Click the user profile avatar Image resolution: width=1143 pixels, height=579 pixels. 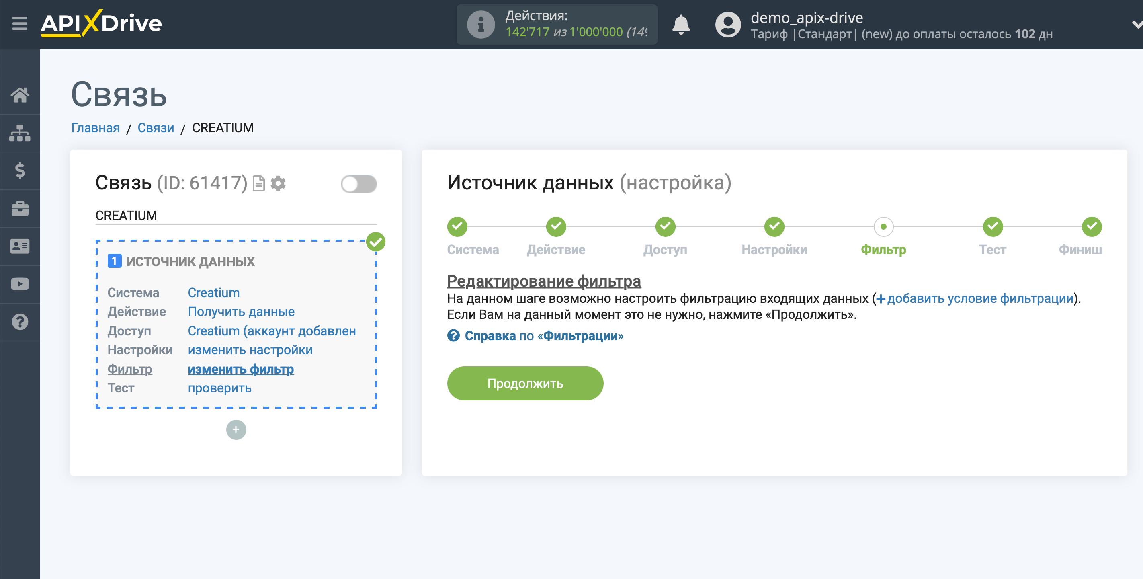tap(728, 25)
